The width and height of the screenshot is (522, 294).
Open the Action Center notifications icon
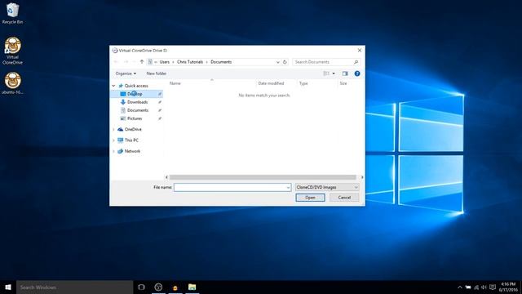coord(493,287)
